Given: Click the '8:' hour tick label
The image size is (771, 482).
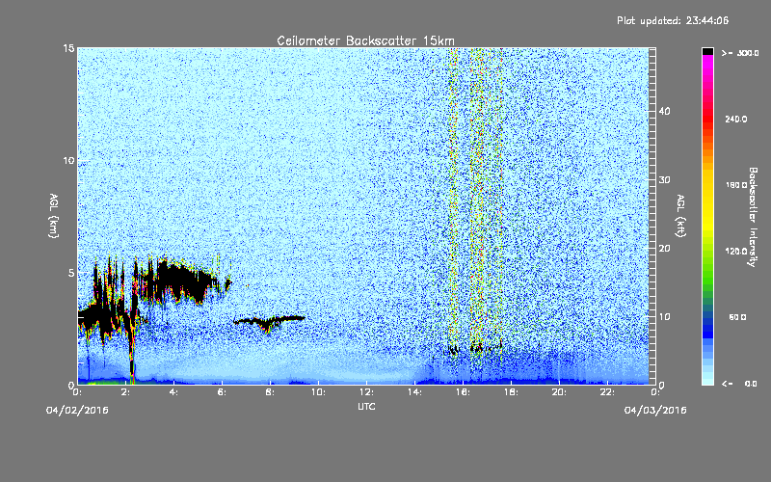Looking at the screenshot, I should [271, 392].
